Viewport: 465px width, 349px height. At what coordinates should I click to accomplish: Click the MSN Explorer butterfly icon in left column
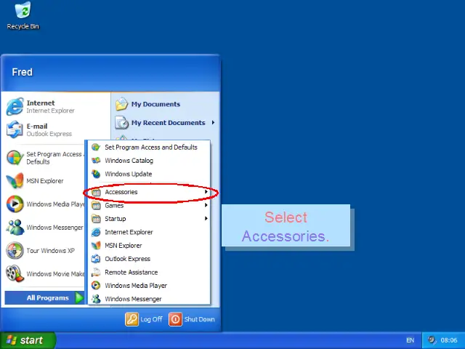(x=15, y=181)
